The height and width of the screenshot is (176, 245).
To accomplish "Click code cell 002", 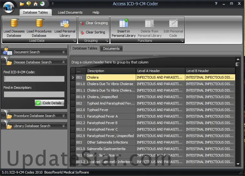I will pyautogui.click(x=81, y=103).
